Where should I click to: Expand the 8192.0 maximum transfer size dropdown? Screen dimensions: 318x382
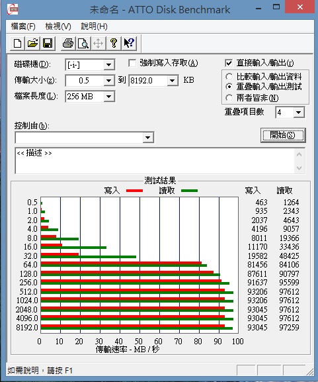tap(173, 80)
